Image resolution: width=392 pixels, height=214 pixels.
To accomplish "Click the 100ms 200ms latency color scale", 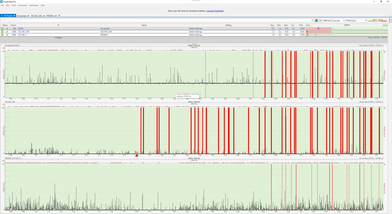I will pyautogui.click(x=378, y=20).
